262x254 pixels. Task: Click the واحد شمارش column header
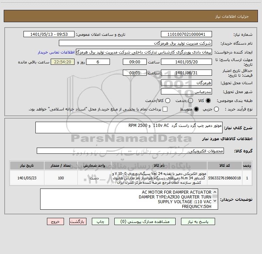94,165
